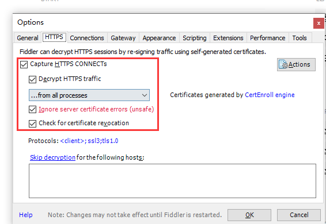
Task: Open the Help link
Action: pyautogui.click(x=26, y=215)
